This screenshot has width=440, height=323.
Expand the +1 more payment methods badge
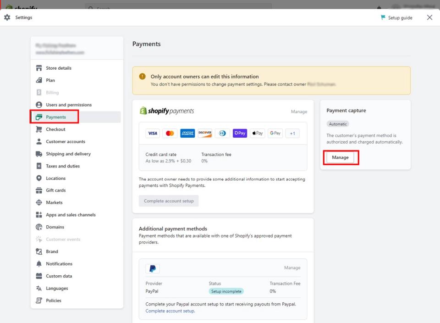click(x=292, y=134)
